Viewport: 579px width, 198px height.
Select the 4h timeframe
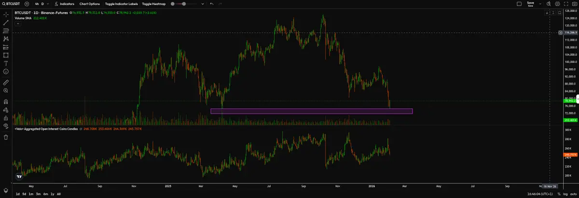coord(36,3)
